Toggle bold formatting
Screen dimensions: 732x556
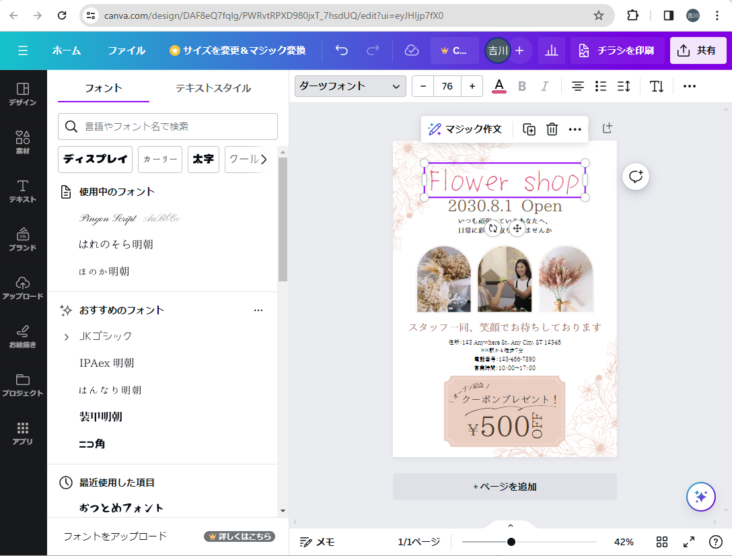coord(521,86)
